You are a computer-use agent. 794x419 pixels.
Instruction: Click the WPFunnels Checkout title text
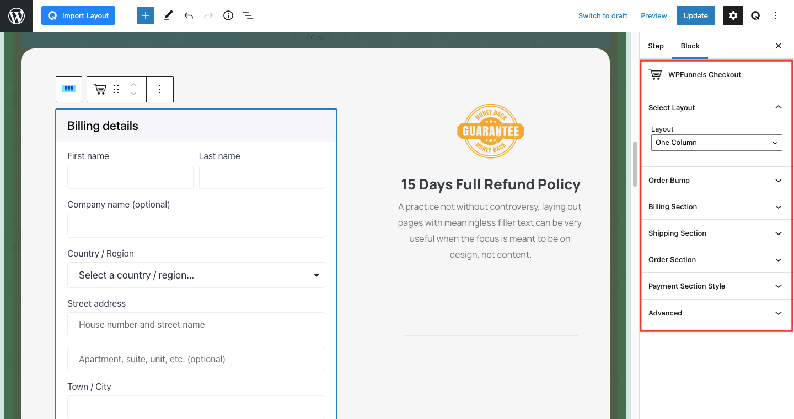[x=705, y=74]
